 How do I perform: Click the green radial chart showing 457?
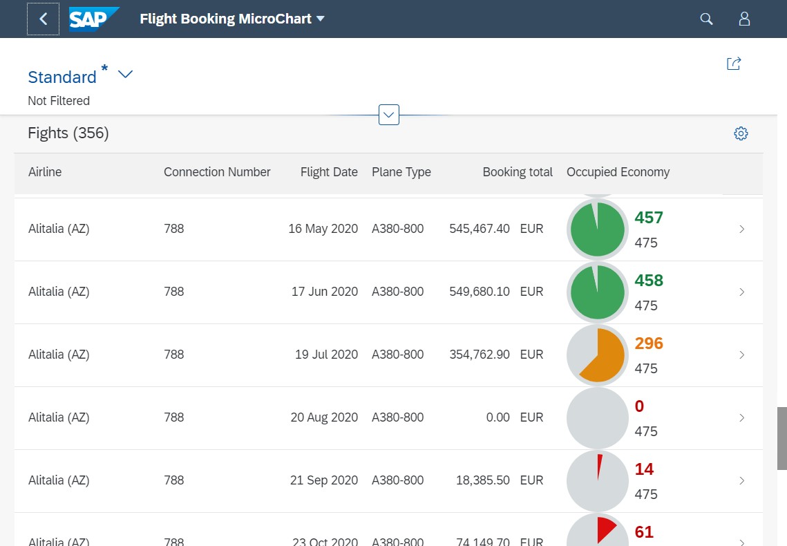597,229
